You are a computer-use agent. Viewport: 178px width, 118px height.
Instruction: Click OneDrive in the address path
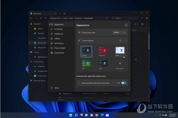click(x=78, y=18)
